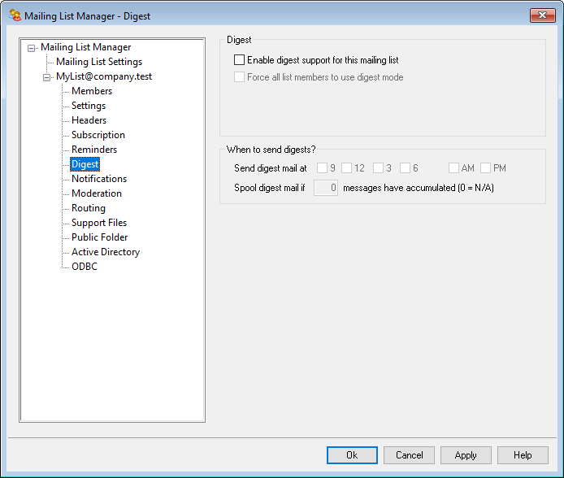Open the Subscription settings page
The image size is (564, 478).
[98, 135]
